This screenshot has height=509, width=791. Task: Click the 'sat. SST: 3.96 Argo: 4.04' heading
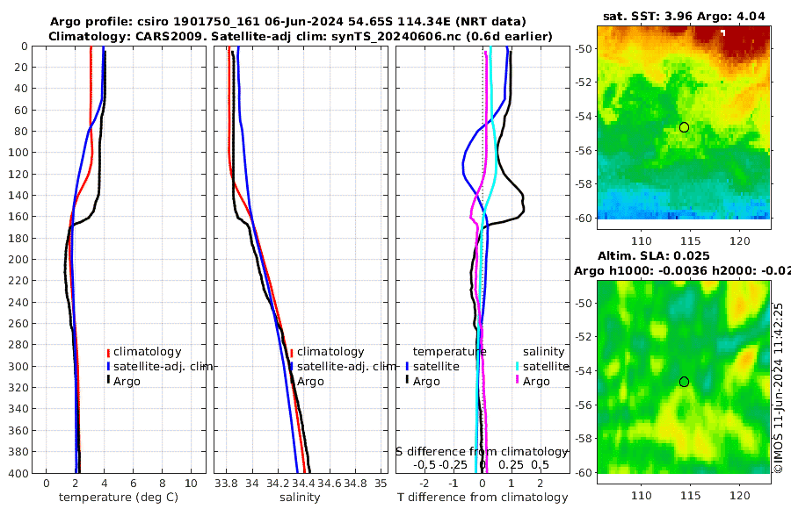pos(684,17)
